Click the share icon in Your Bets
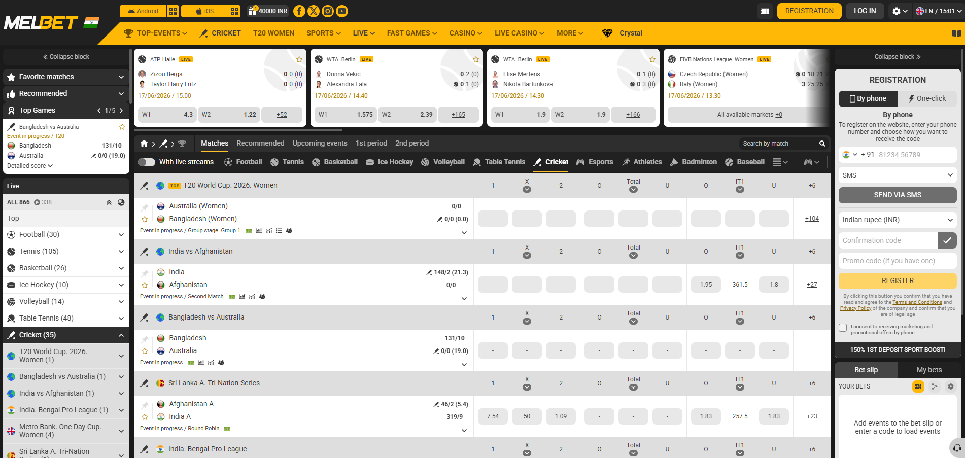The width and height of the screenshot is (965, 458). [x=935, y=386]
